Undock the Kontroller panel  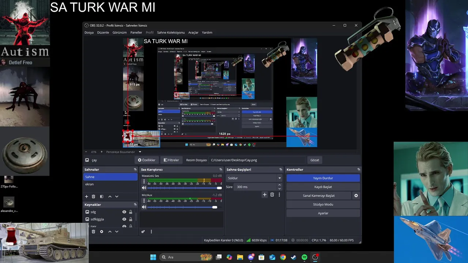(x=359, y=169)
